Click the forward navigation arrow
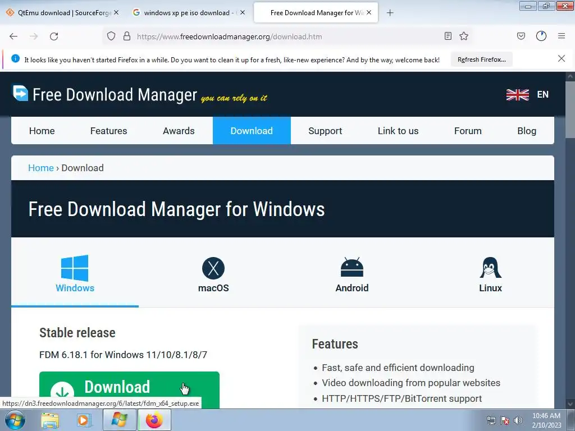This screenshot has height=431, width=575. click(x=34, y=36)
